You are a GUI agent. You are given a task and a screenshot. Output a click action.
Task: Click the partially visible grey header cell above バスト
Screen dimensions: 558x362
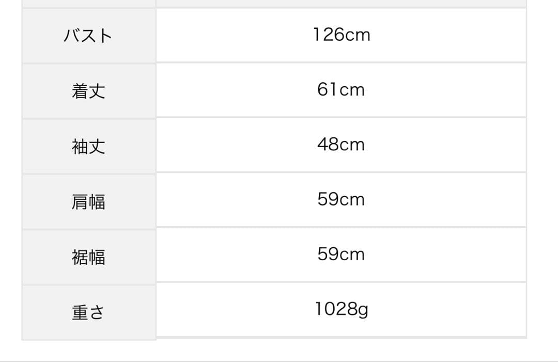pyautogui.click(x=88, y=3)
